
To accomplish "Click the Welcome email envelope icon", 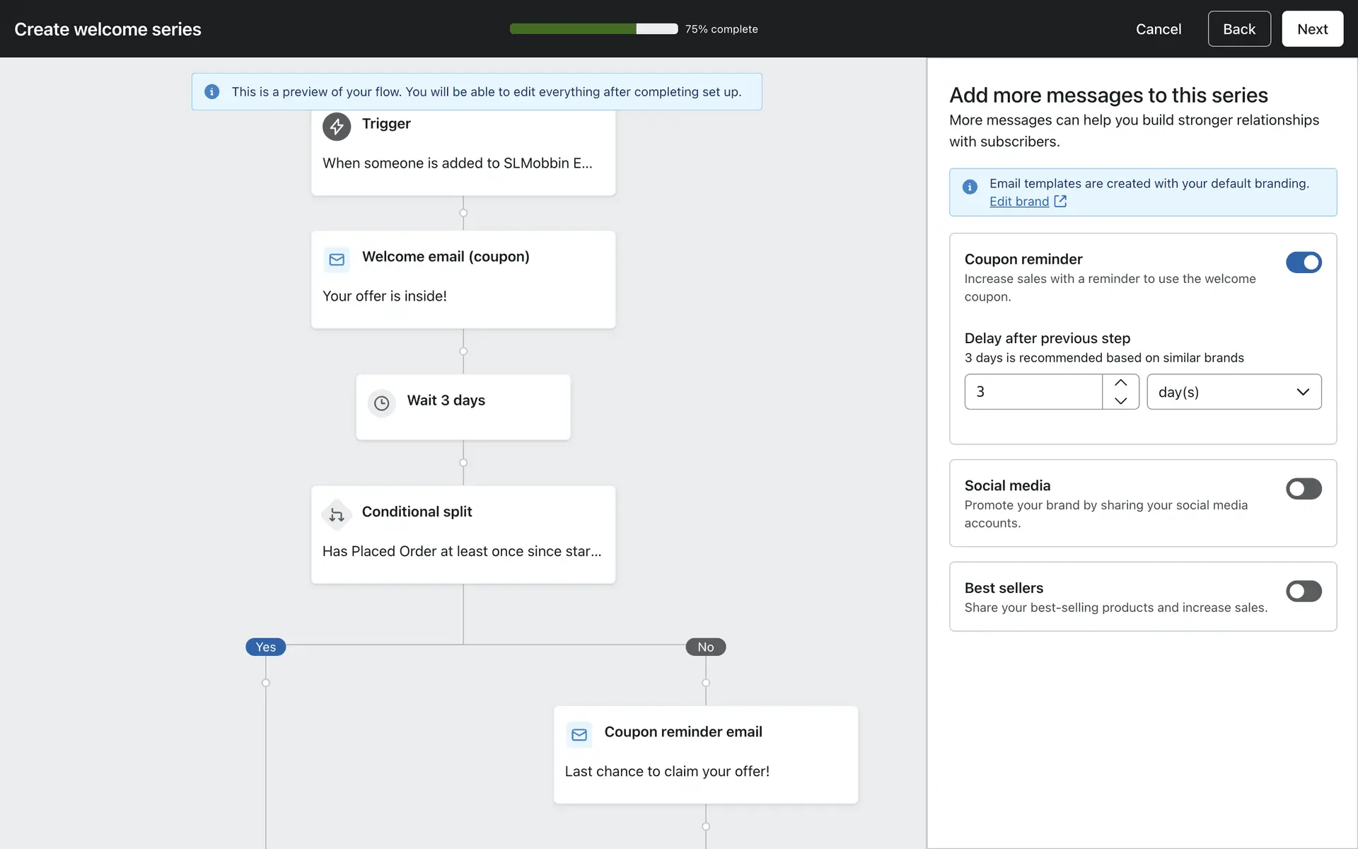I will (337, 260).
